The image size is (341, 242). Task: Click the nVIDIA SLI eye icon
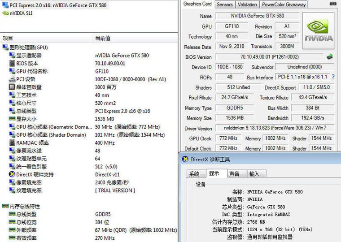[5, 13]
